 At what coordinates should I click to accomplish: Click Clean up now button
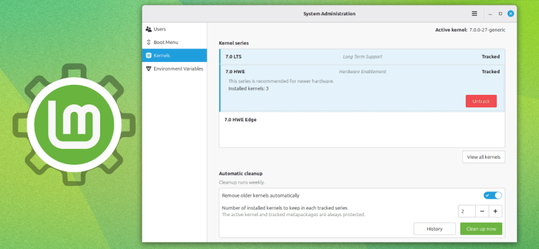tap(481, 228)
